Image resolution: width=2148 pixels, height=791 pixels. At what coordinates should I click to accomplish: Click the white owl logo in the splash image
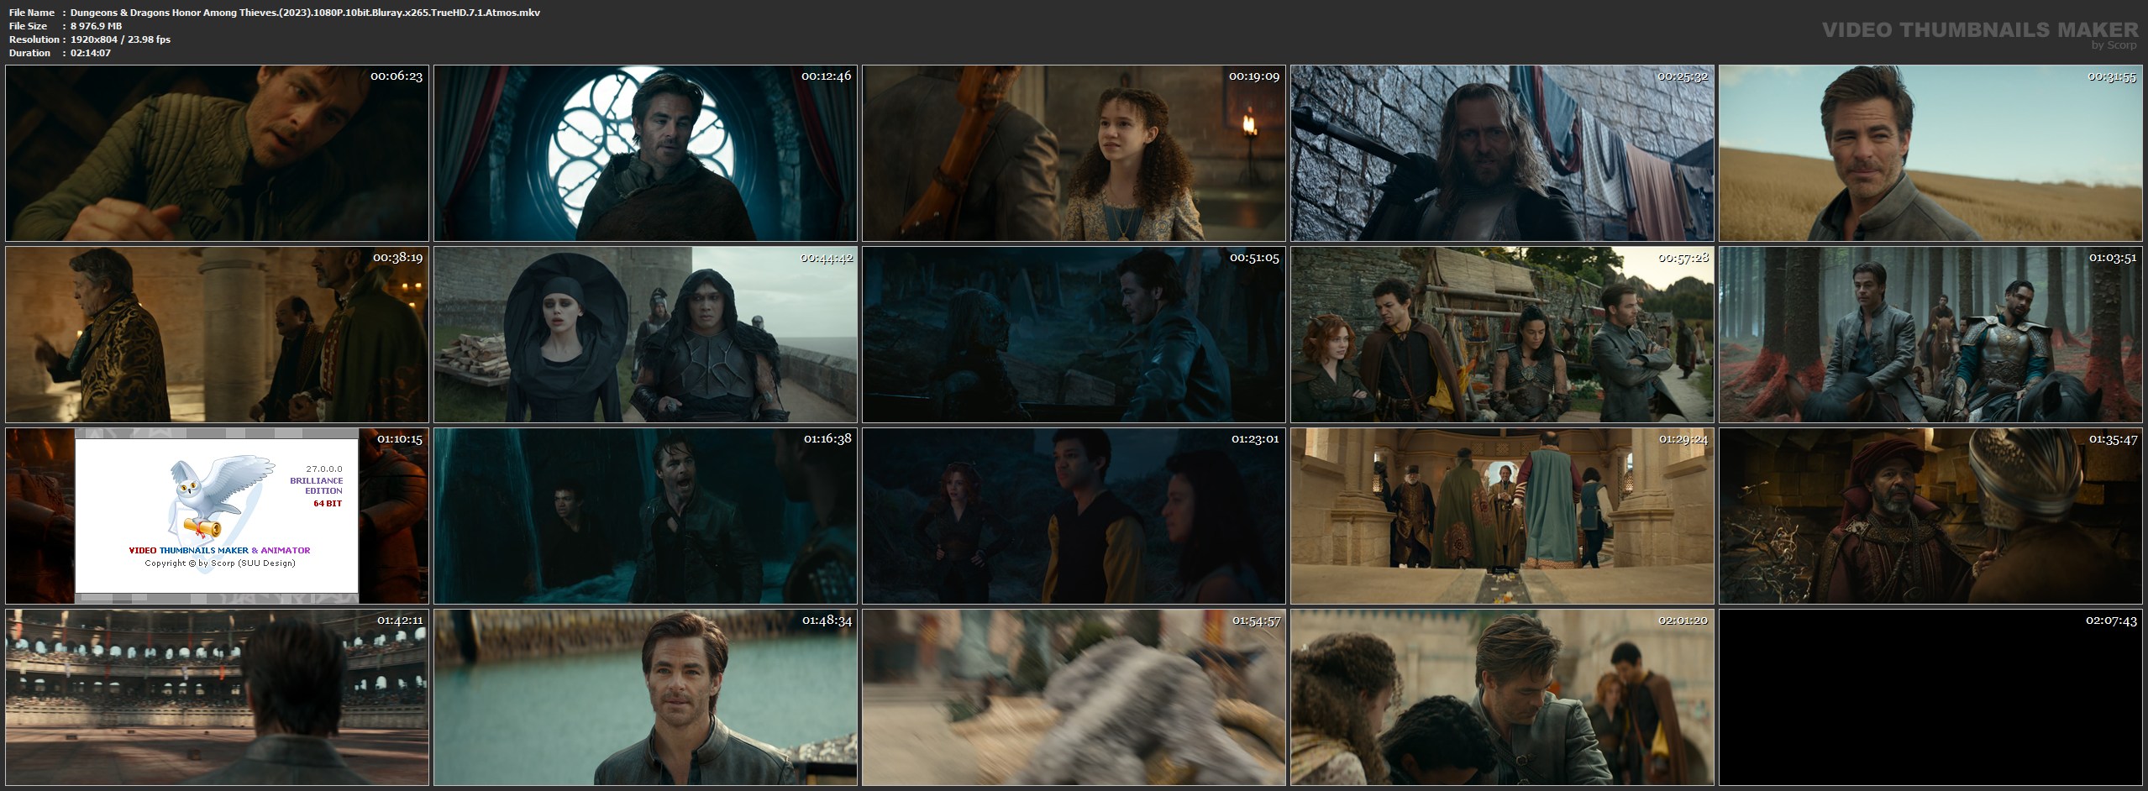click(x=218, y=495)
